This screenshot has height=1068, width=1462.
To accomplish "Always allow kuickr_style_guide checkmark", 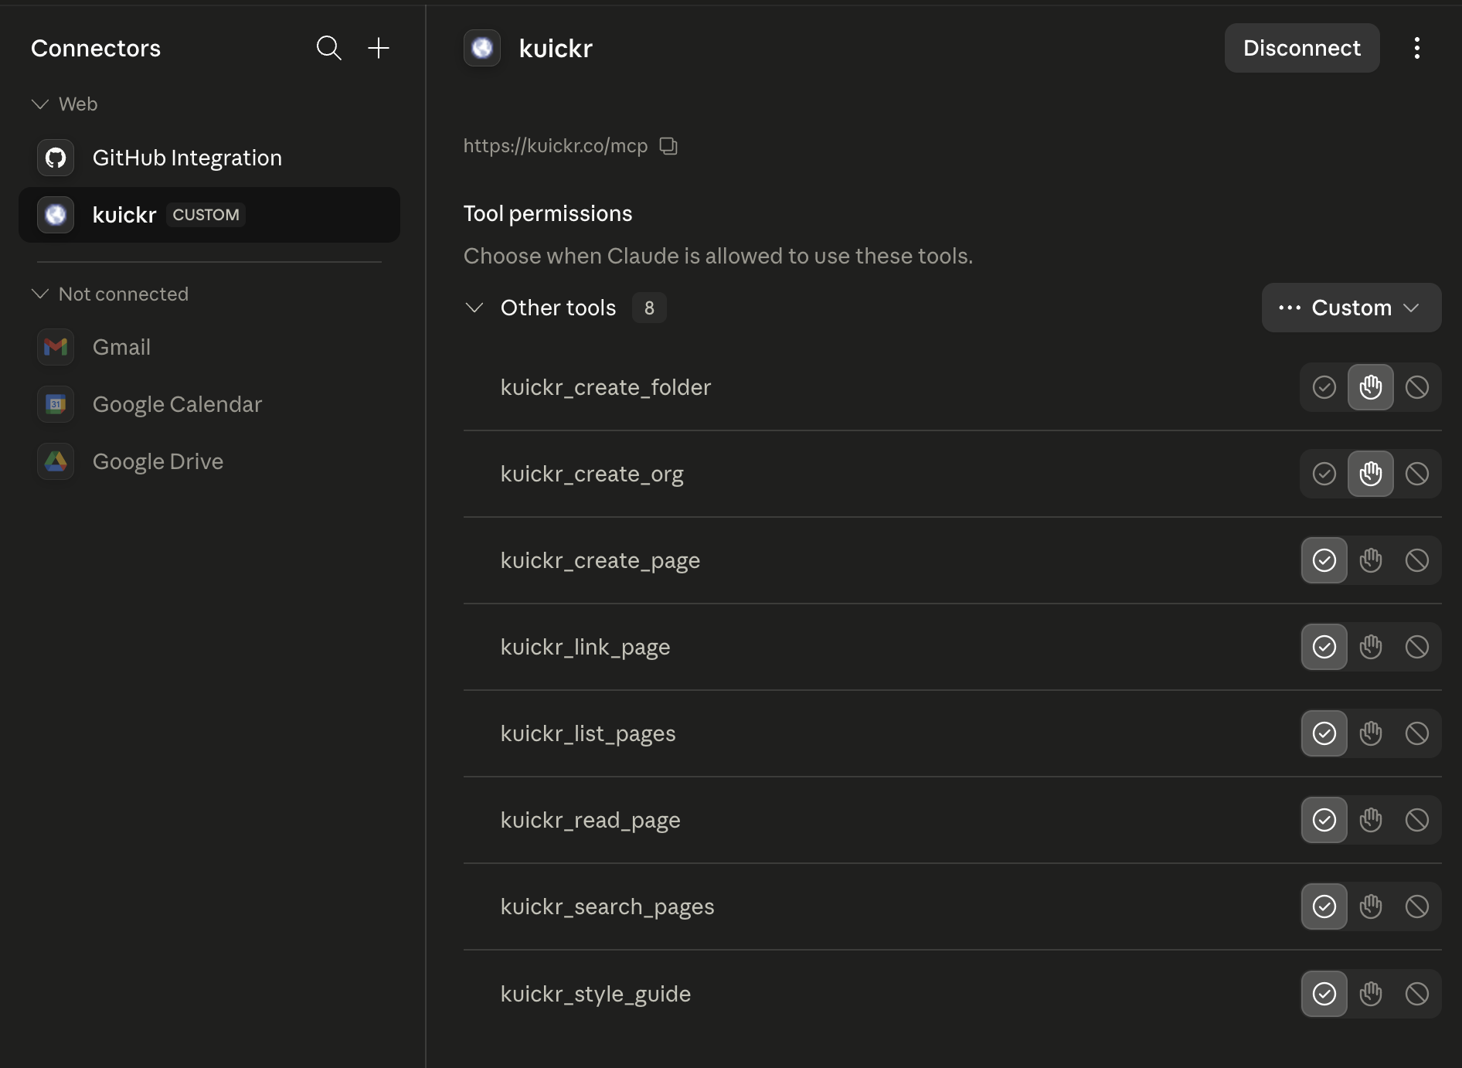I will pyautogui.click(x=1324, y=994).
